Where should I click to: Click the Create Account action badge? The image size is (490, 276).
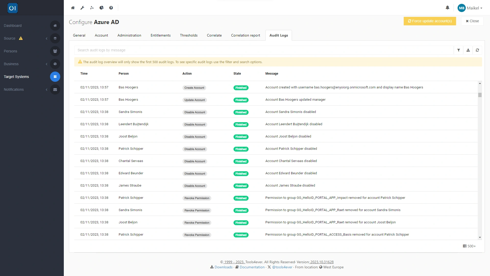[194, 88]
